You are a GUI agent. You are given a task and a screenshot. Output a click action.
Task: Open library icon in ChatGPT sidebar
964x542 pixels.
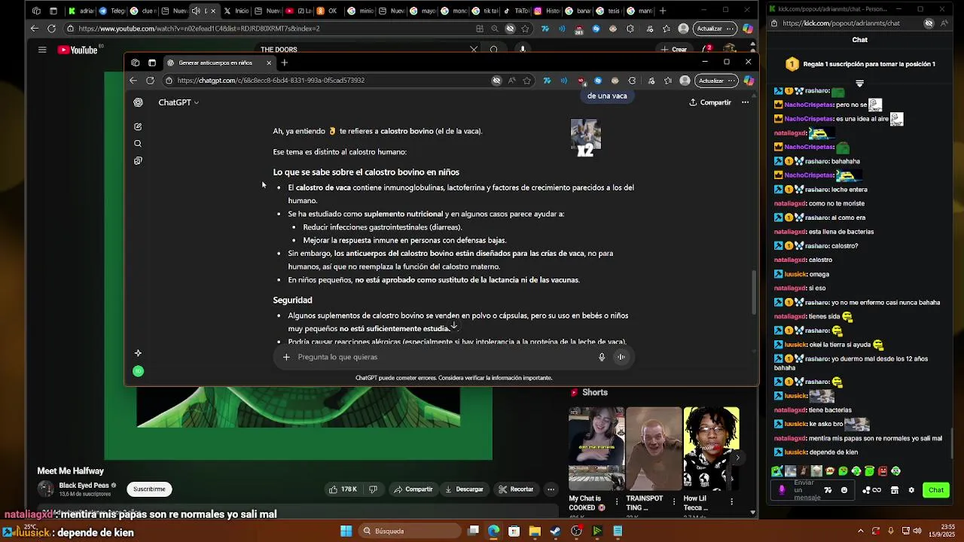click(138, 160)
